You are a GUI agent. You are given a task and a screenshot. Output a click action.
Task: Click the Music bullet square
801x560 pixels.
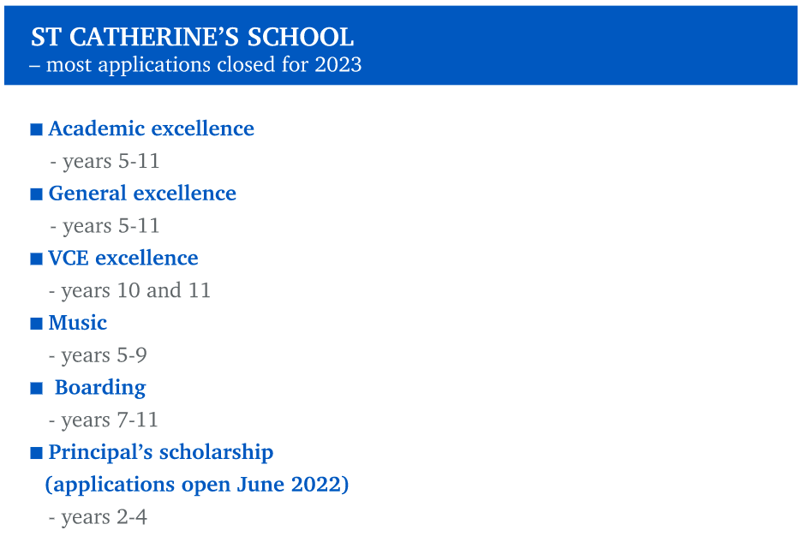point(36,324)
